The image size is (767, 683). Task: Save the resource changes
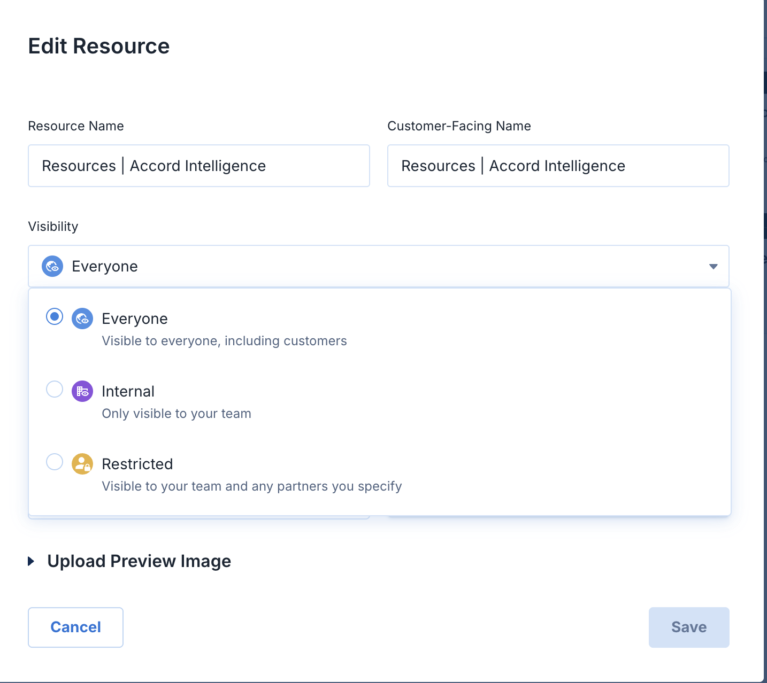tap(689, 627)
